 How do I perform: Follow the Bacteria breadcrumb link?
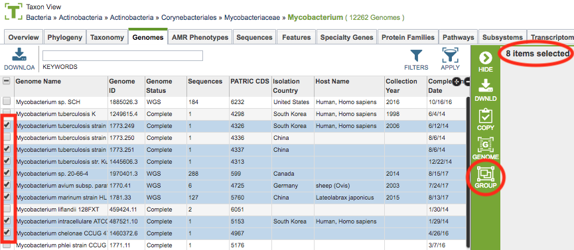38,17
